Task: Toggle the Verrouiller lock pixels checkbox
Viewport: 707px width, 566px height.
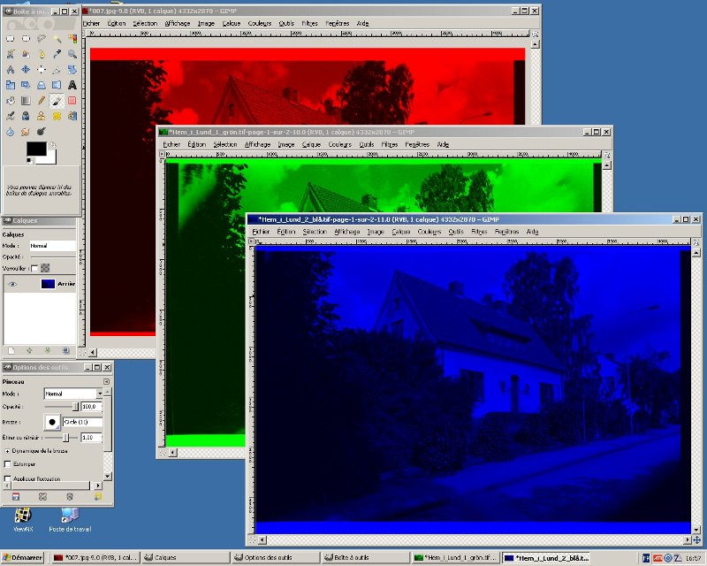Action: [x=34, y=268]
